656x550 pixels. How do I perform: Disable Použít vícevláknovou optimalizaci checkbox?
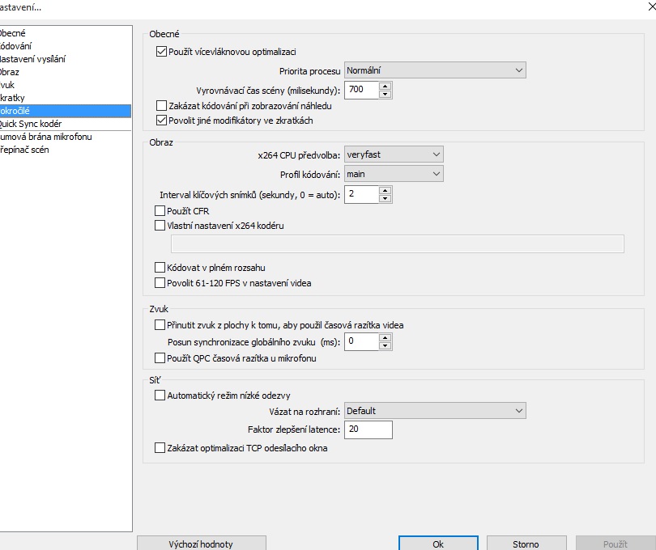160,52
